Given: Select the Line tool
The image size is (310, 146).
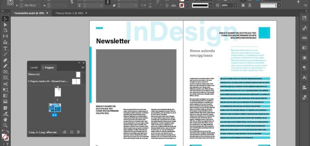Looking at the screenshot, I should (5, 54).
